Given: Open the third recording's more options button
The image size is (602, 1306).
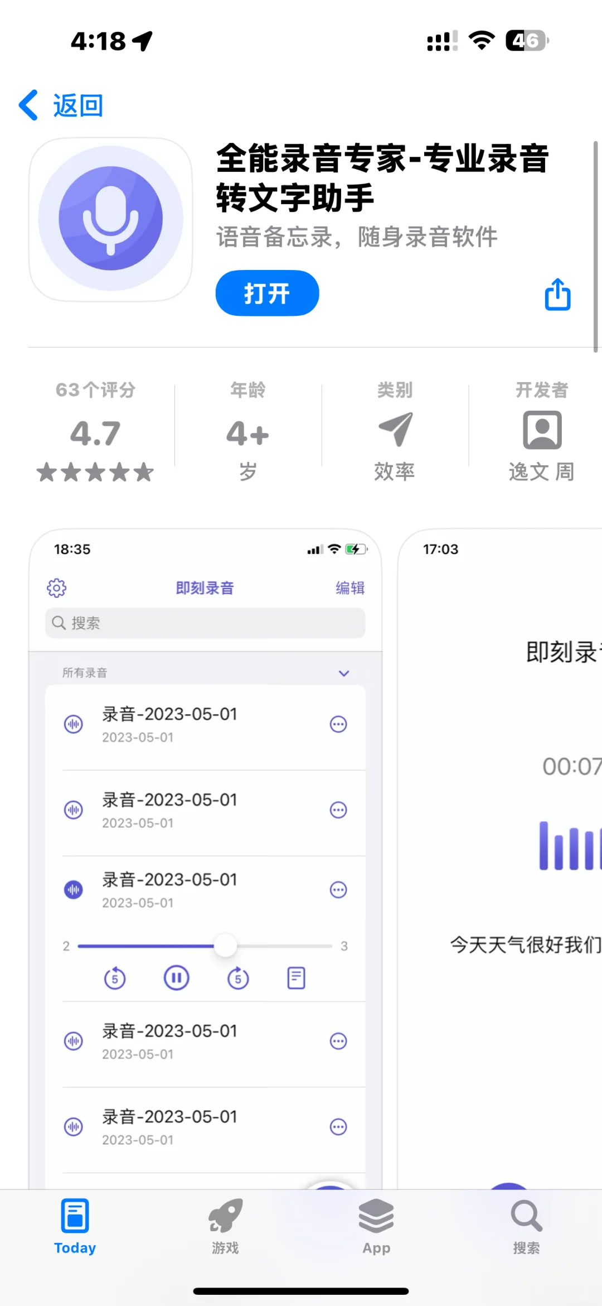Looking at the screenshot, I should 338,889.
